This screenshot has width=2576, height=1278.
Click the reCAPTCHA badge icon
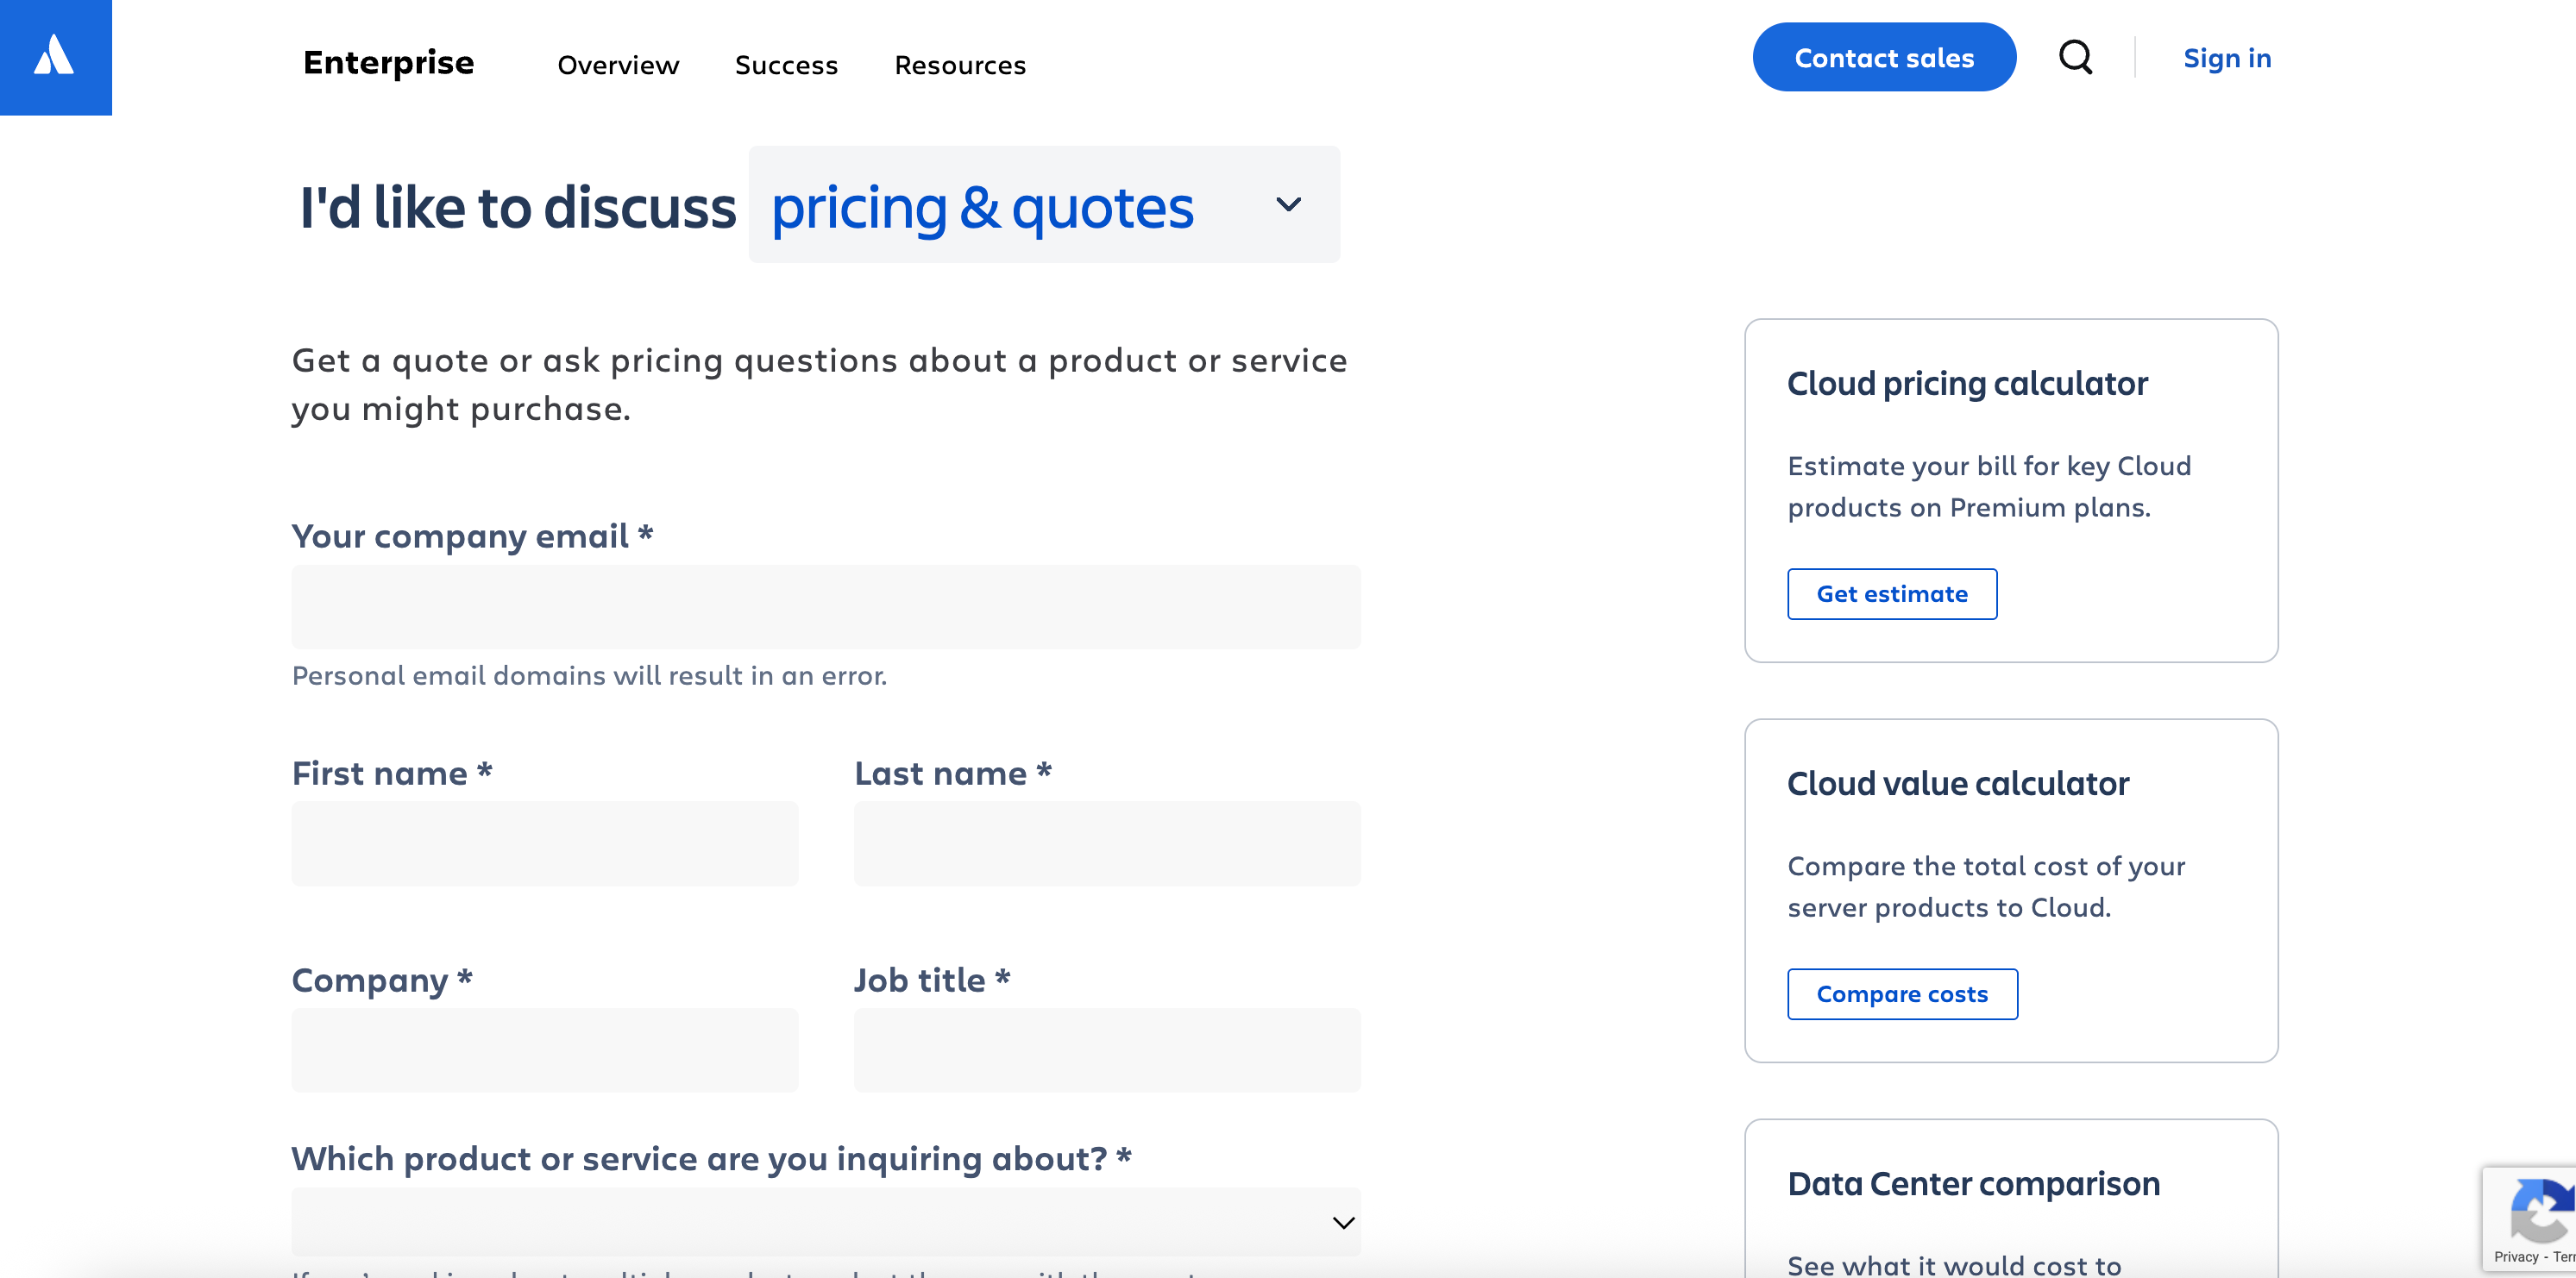(2541, 1210)
